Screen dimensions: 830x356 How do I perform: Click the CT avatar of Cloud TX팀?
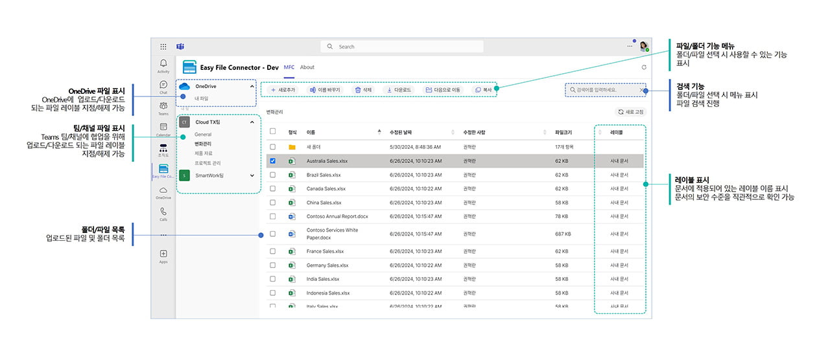(x=184, y=122)
